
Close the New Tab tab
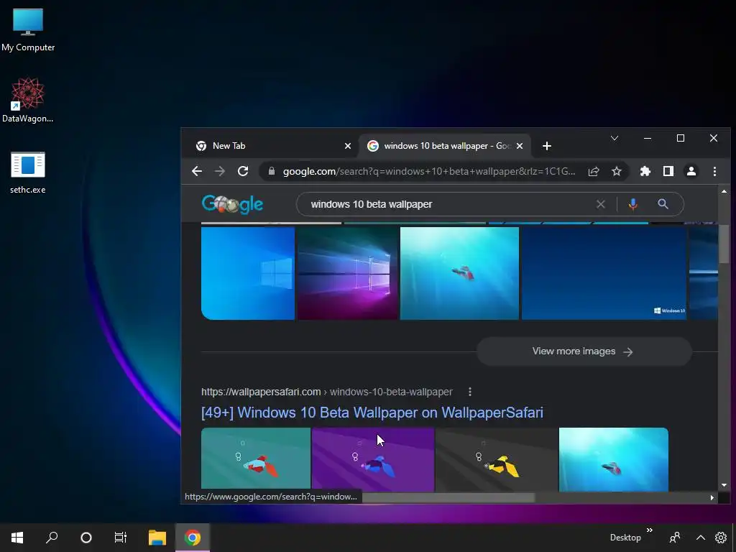[348, 146]
